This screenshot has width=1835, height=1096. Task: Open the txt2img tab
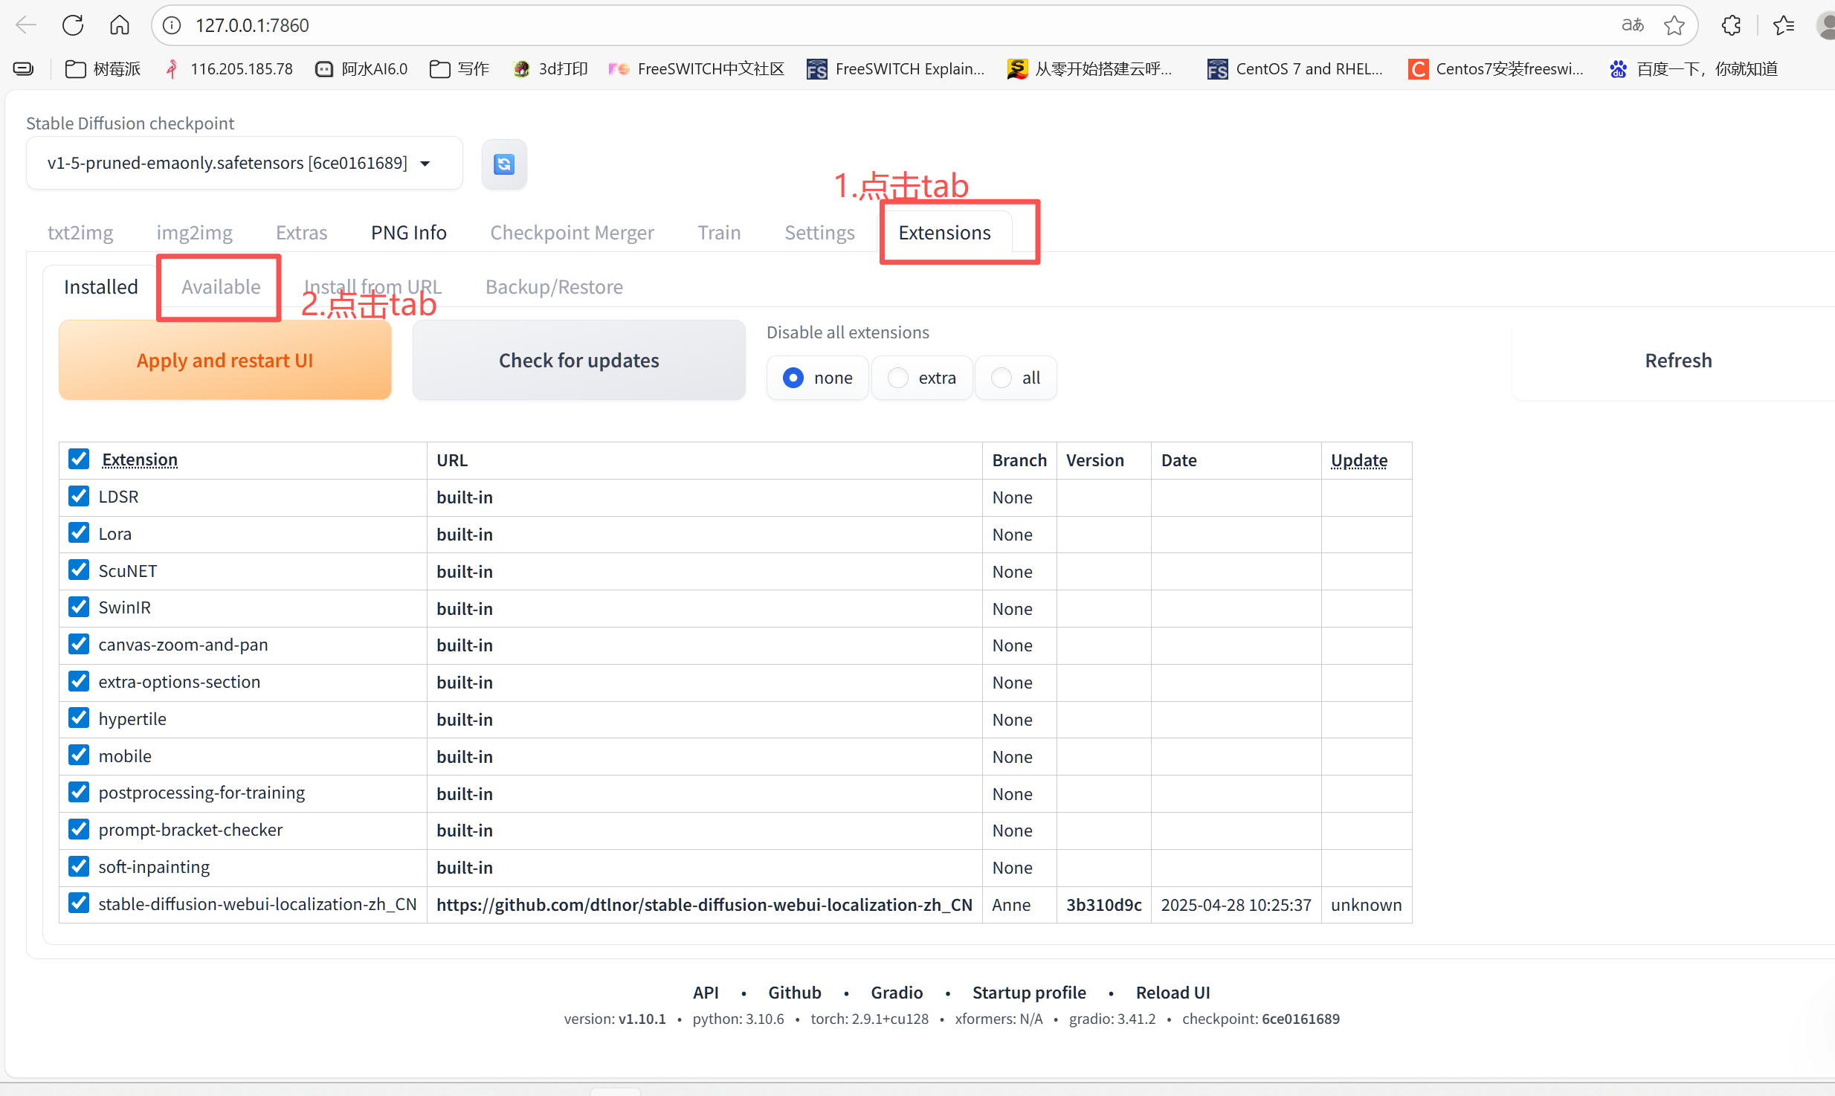tap(80, 233)
